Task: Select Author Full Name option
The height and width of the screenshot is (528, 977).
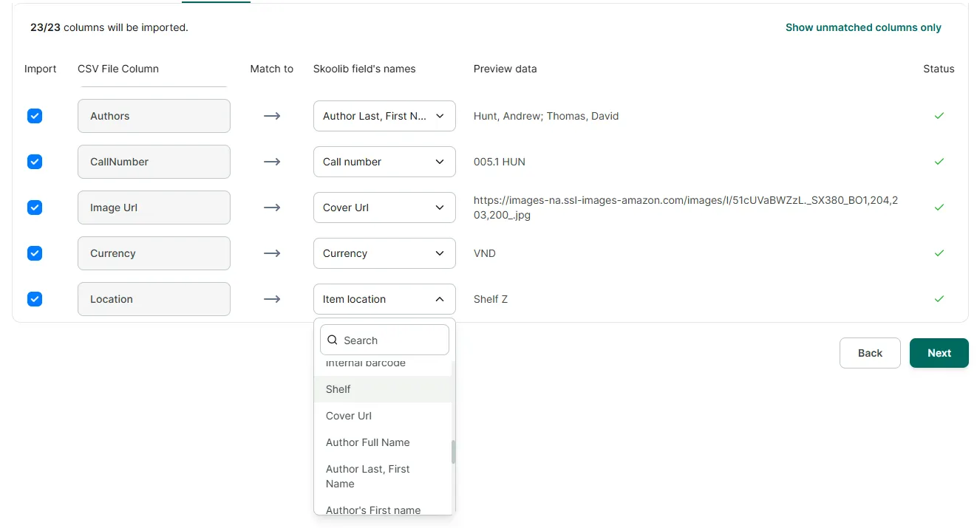Action: pyautogui.click(x=383, y=442)
